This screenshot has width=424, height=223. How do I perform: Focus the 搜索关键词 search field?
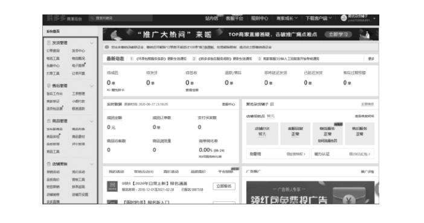point(121,18)
